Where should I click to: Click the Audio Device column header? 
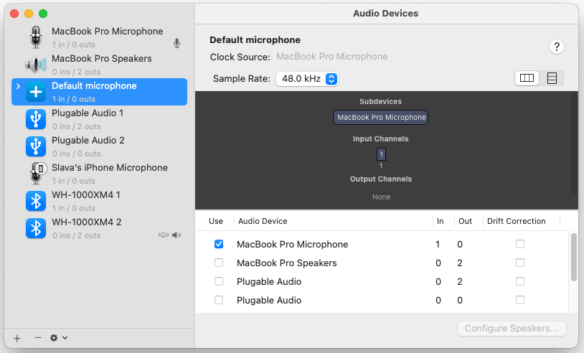263,221
